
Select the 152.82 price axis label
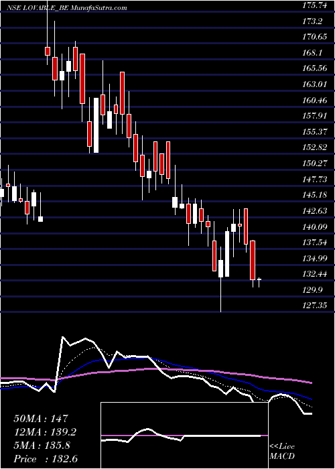coord(314,147)
